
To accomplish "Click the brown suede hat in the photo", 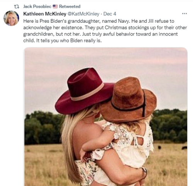I will point(129,100).
